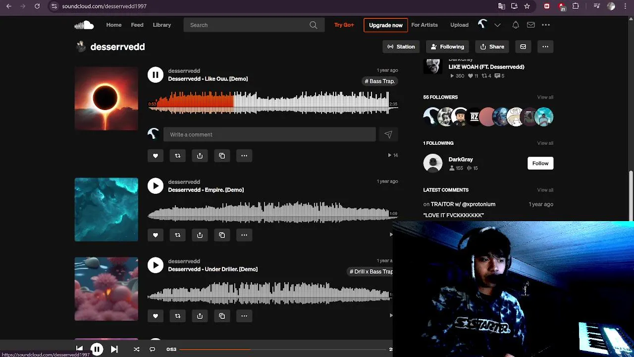This screenshot has height=357, width=634.
Task: Open LIKE WOAH (FT. Desserrvedd) track
Action: (486, 67)
